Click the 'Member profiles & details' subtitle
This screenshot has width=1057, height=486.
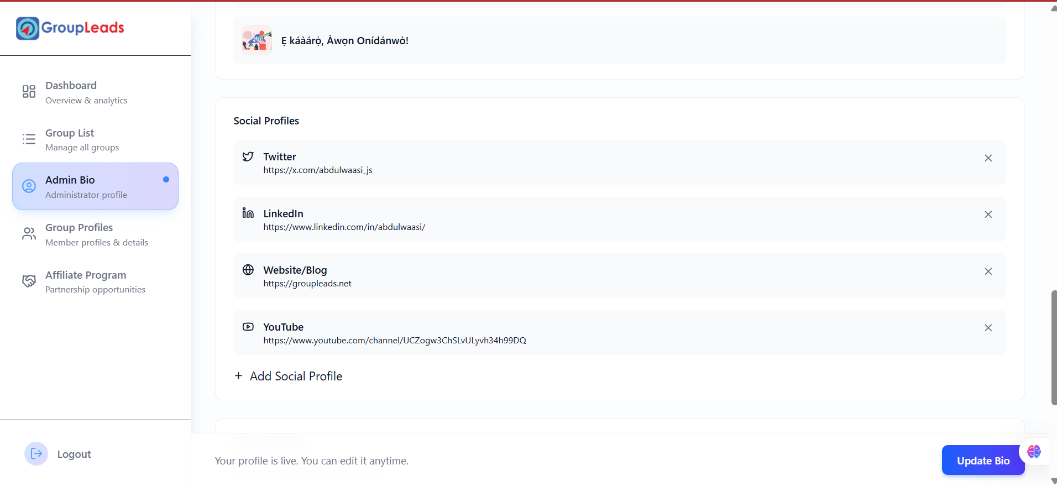[x=97, y=242]
